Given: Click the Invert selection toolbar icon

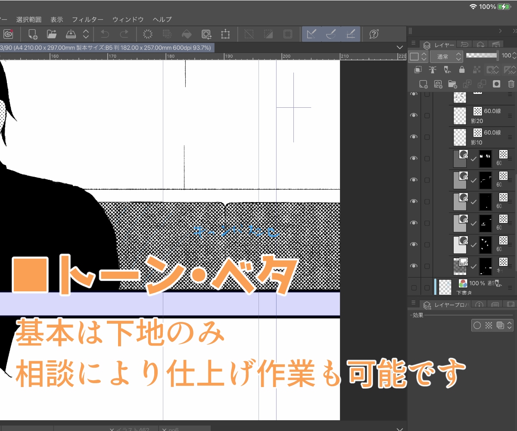Looking at the screenshot, I should pyautogui.click(x=268, y=34).
